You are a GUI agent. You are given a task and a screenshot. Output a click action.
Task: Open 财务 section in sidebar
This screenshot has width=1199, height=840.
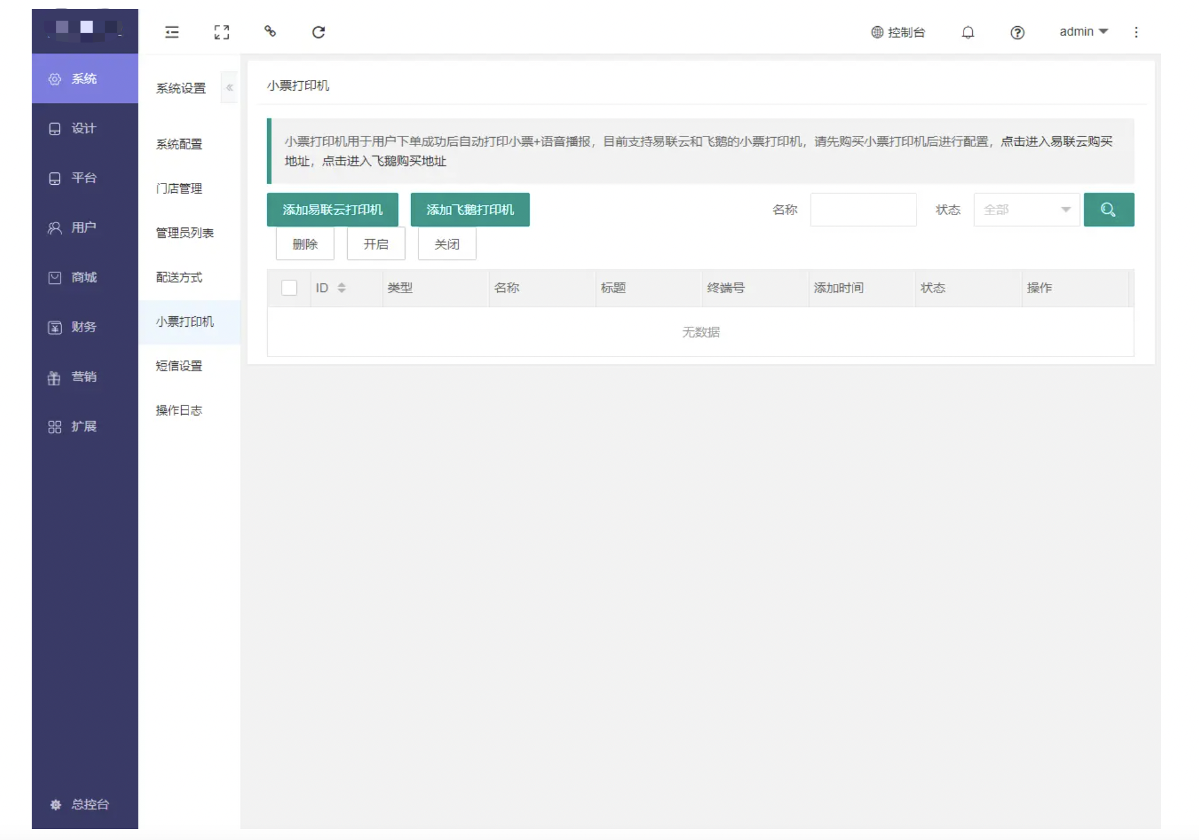85,327
